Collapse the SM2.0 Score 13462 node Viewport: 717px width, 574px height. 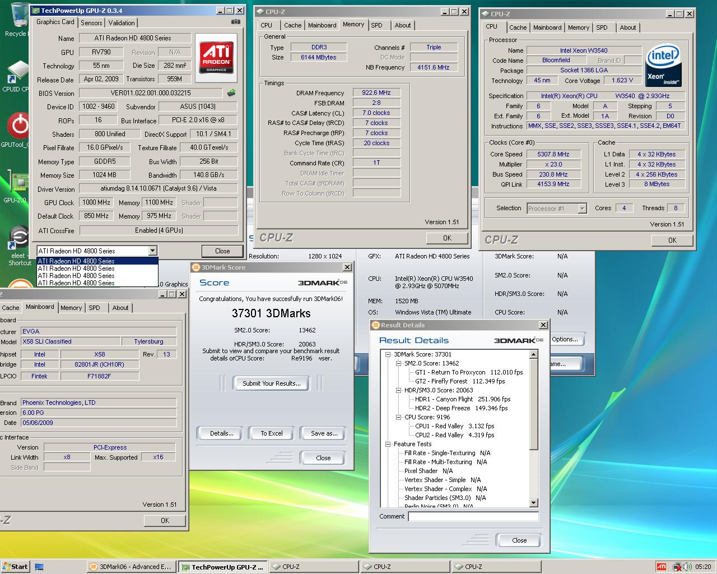(398, 363)
